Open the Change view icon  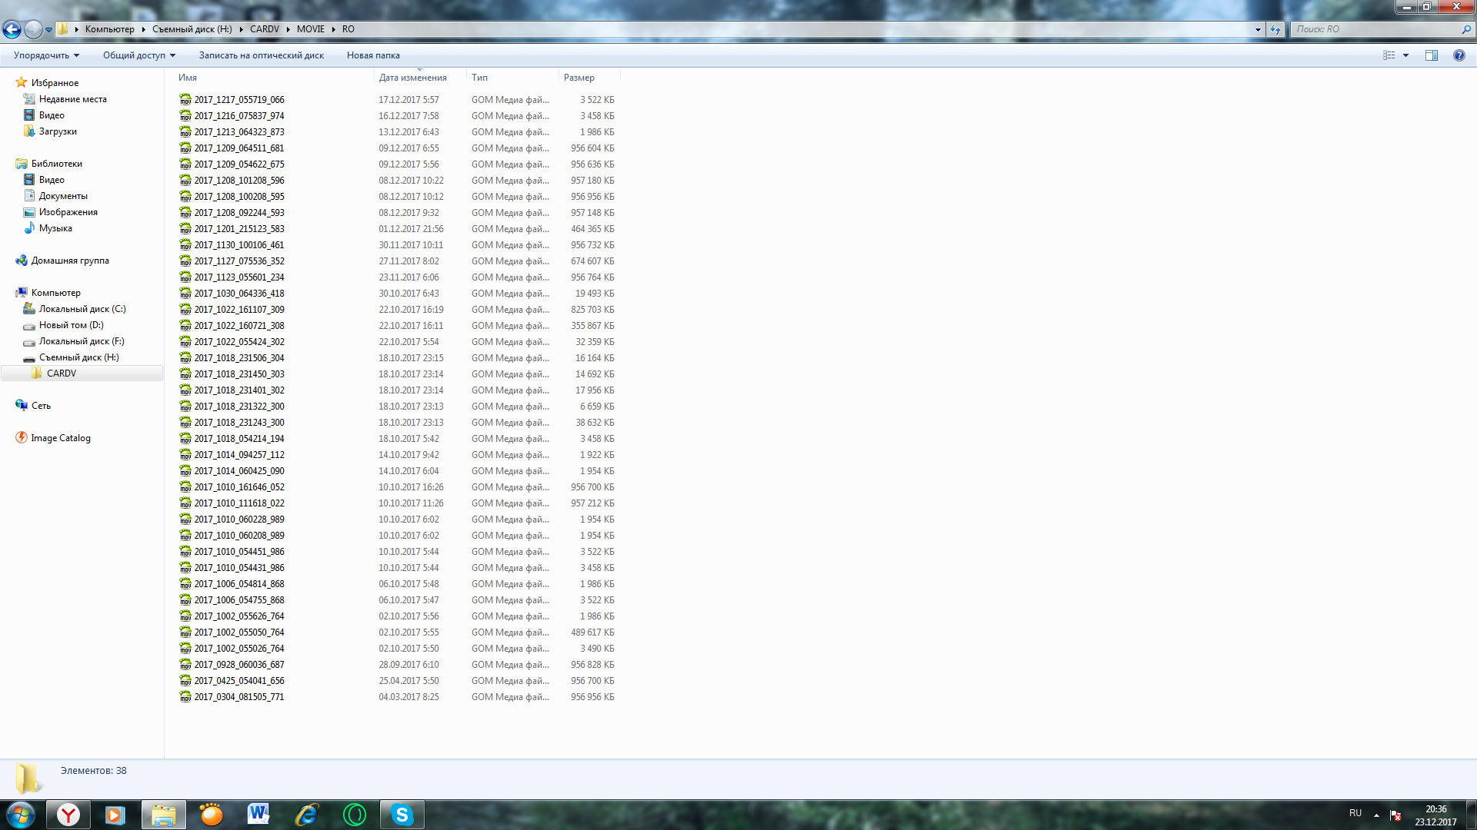pos(1389,55)
